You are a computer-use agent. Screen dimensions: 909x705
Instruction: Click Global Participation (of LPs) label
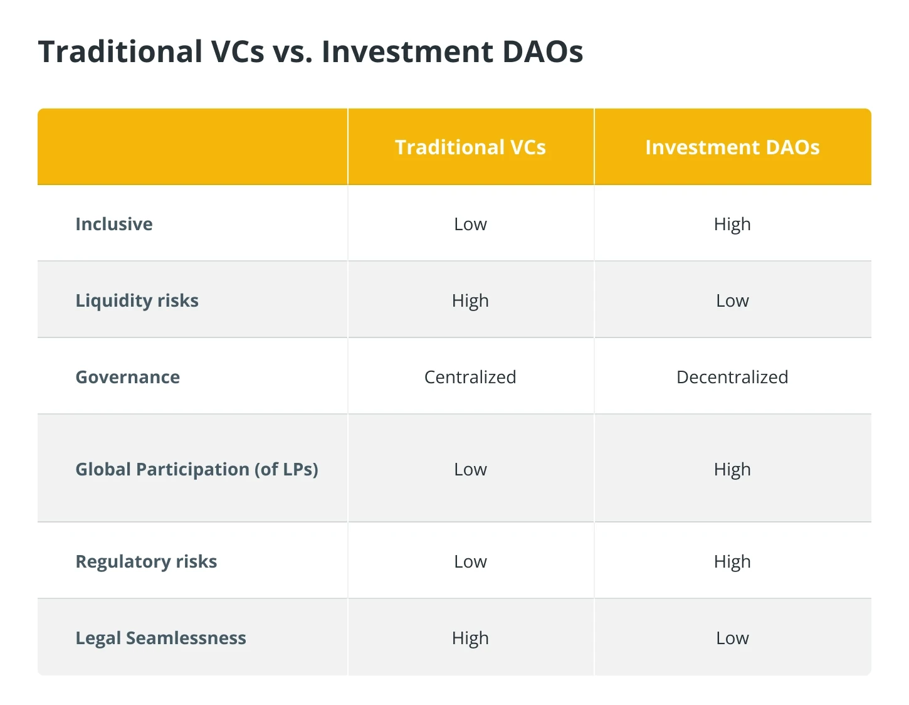tap(197, 469)
